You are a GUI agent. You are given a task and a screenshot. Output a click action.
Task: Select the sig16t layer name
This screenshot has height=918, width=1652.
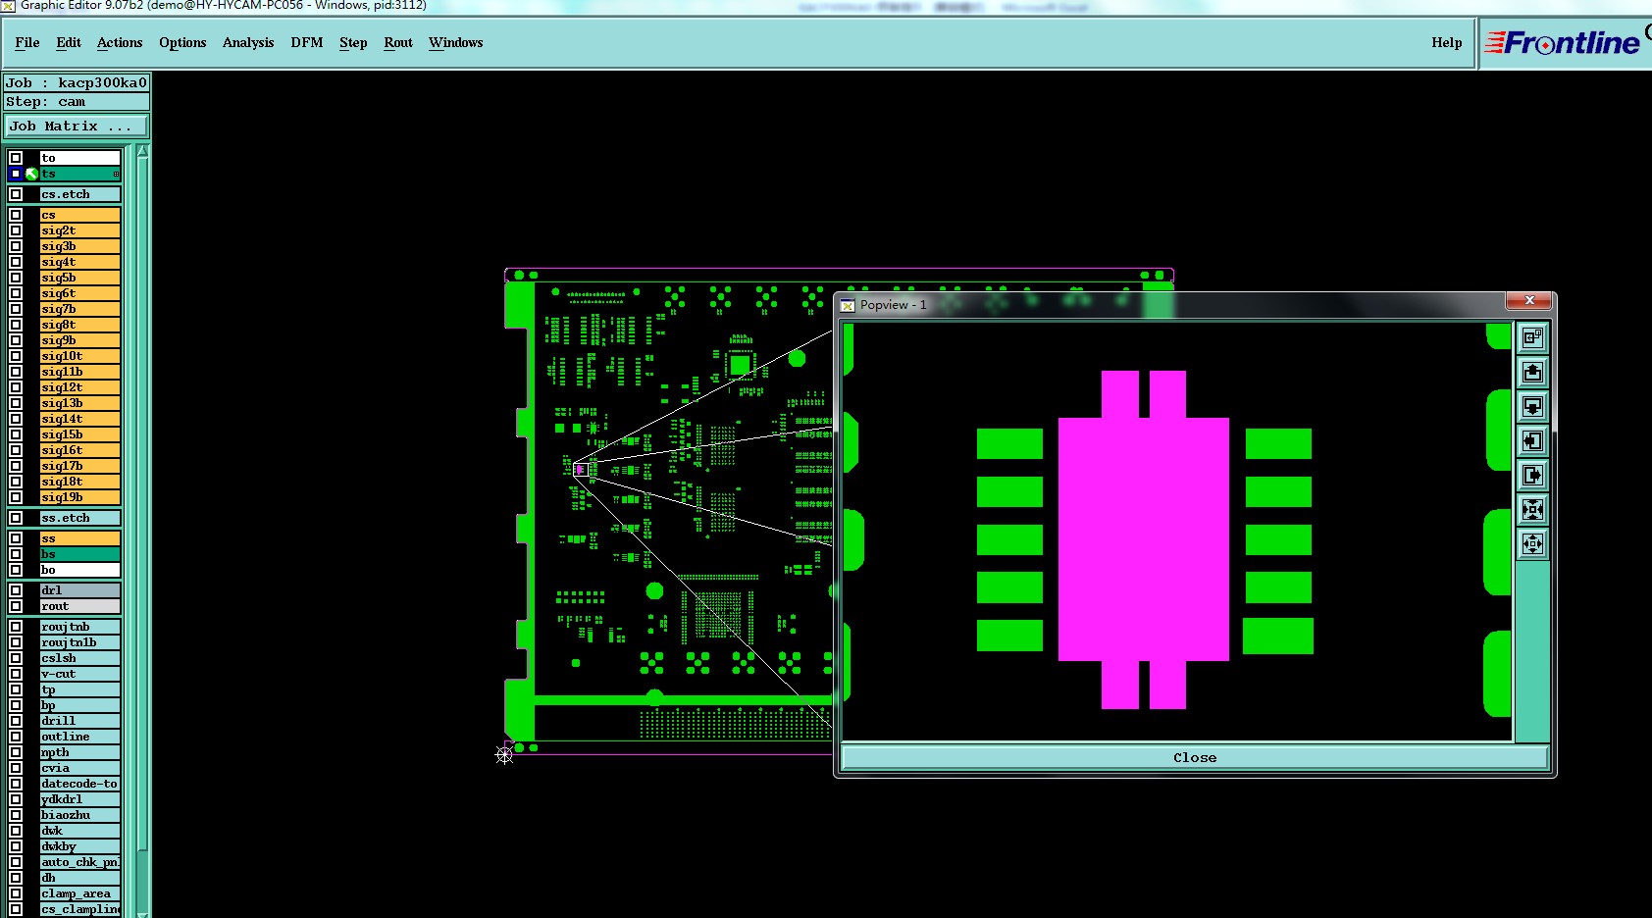(79, 450)
